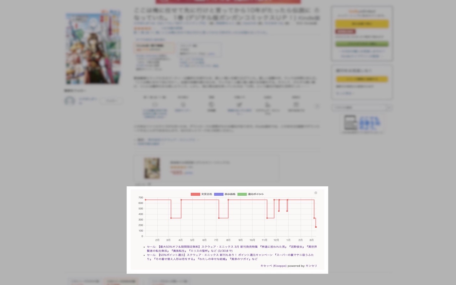The image size is (456, 285).
Task: Click the right chevron arrow beside the action icon row
Action: pos(317,106)
